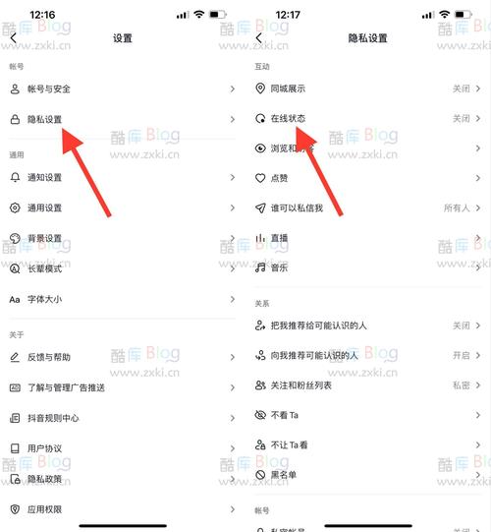Image resolution: width=491 pixels, height=532 pixels.
Task: Expand 字体大小 using its chevron
Action: coord(233,299)
